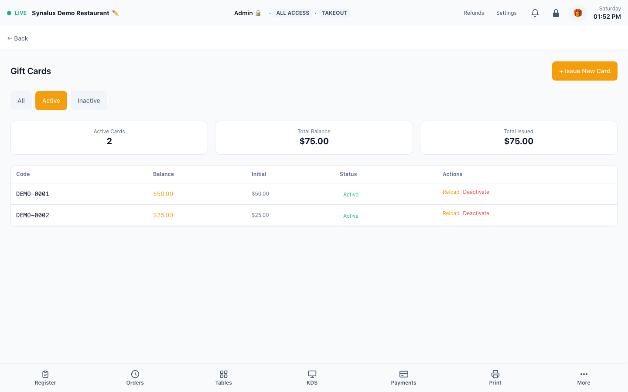Go to Payments in bottom navigation
Image resolution: width=628 pixels, height=392 pixels.
coord(404,378)
